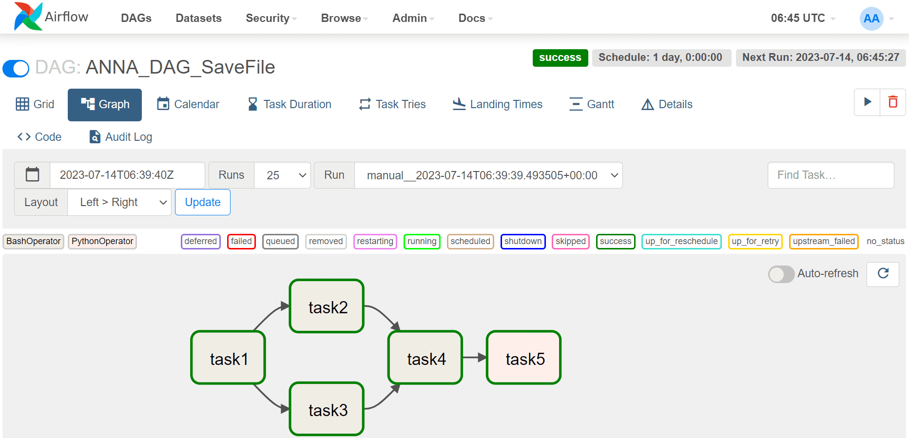Viewport: 909px width, 438px height.
Task: Click the PythonOperator color legend swatch
Action: pos(102,241)
